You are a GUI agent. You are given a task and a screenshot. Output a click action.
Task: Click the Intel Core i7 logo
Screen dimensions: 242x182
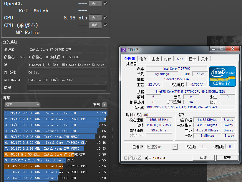pyautogui.click(x=222, y=76)
